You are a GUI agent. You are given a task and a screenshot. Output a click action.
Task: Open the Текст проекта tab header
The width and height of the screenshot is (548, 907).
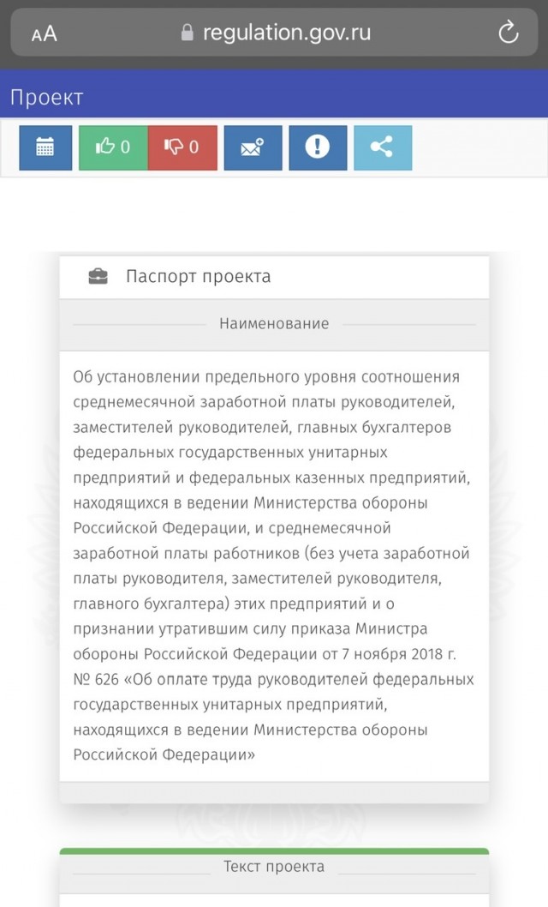[272, 867]
